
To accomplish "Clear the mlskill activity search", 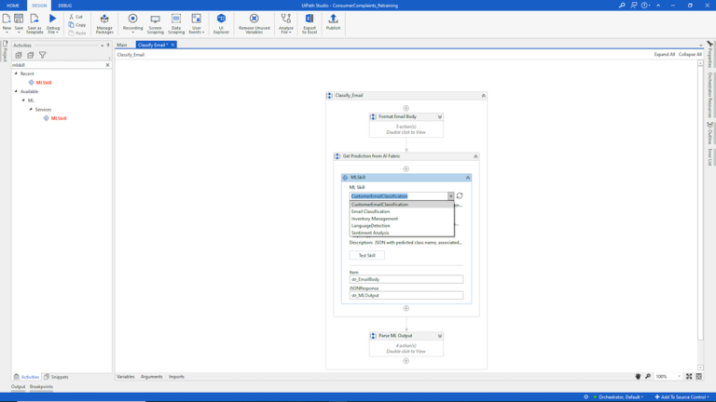I will click(x=108, y=65).
